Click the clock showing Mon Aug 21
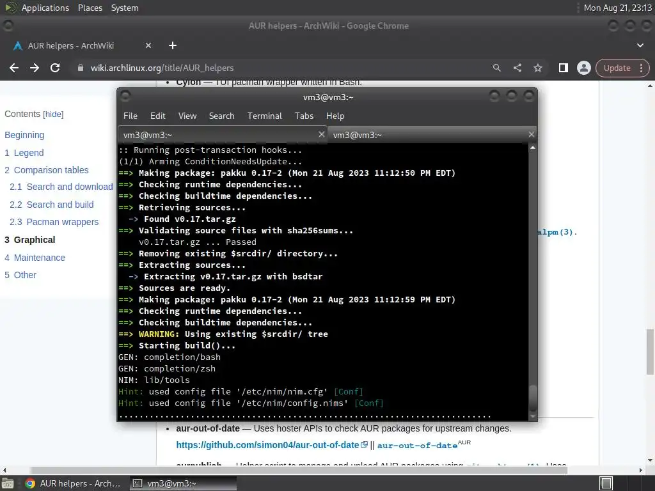655x491 pixels. pos(617,8)
